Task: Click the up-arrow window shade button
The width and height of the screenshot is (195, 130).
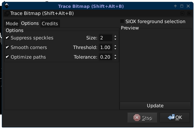Action: 175,6
